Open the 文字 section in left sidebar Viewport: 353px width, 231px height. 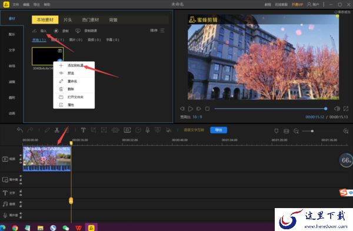pyautogui.click(x=12, y=50)
